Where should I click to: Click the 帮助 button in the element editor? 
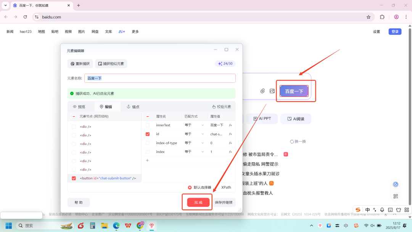pos(79,202)
